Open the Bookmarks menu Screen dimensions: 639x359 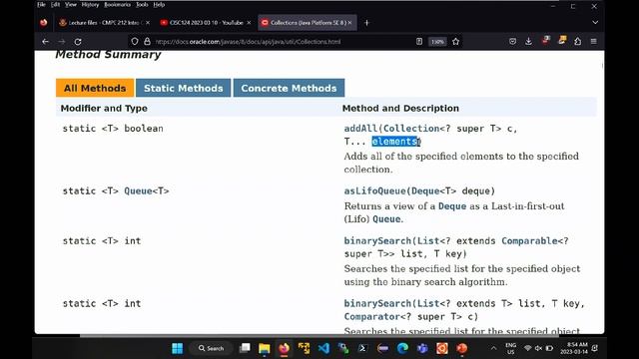118,5
